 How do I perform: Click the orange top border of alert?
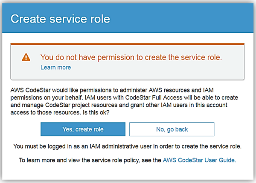[127, 43]
